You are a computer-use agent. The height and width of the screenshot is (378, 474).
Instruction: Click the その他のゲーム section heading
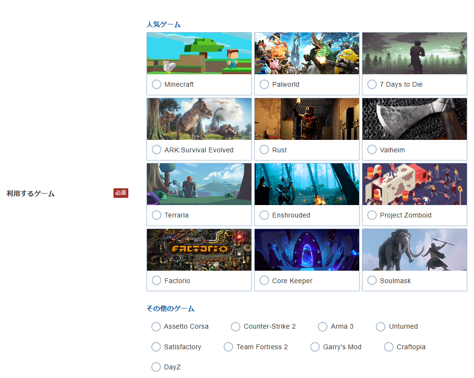click(x=170, y=309)
